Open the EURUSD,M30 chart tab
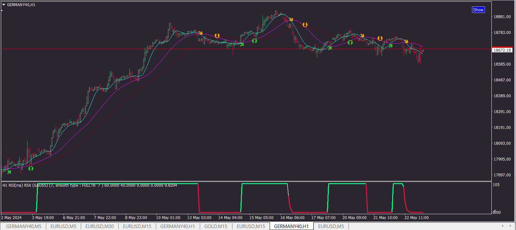The height and width of the screenshot is (230, 516). (x=100, y=226)
